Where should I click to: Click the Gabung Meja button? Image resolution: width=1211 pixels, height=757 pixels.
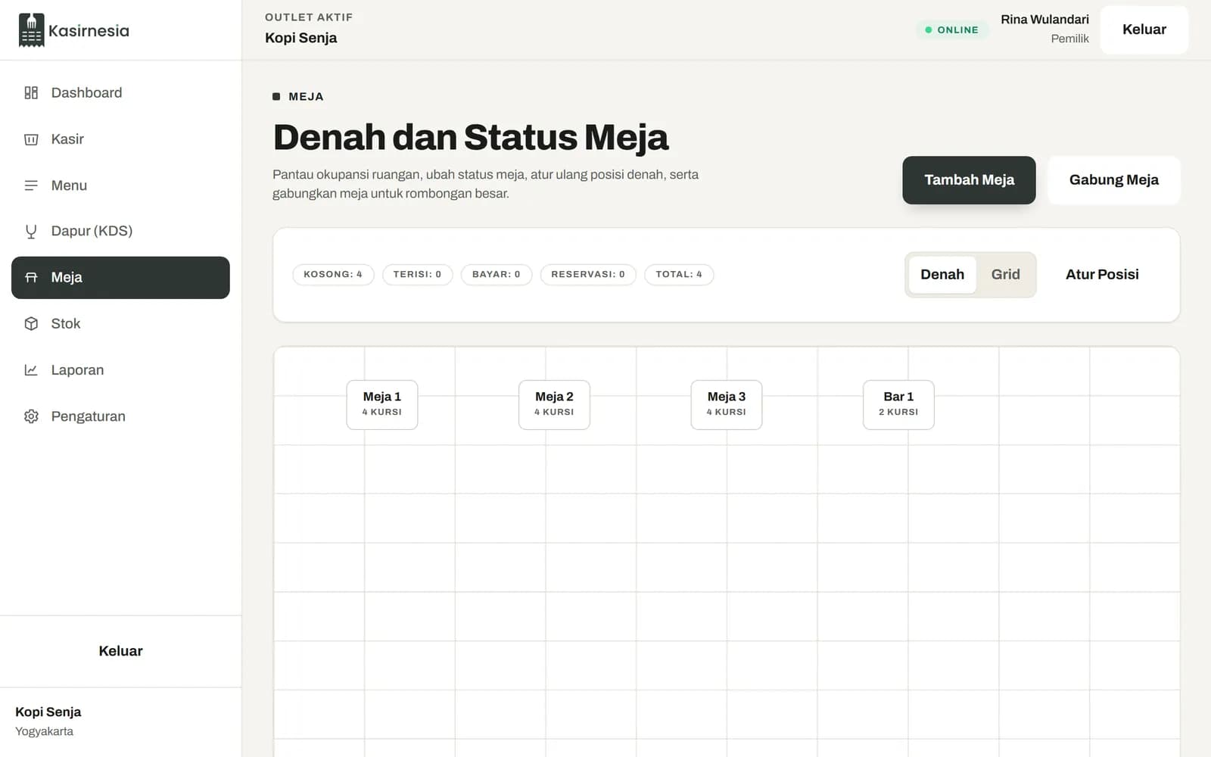(x=1113, y=180)
